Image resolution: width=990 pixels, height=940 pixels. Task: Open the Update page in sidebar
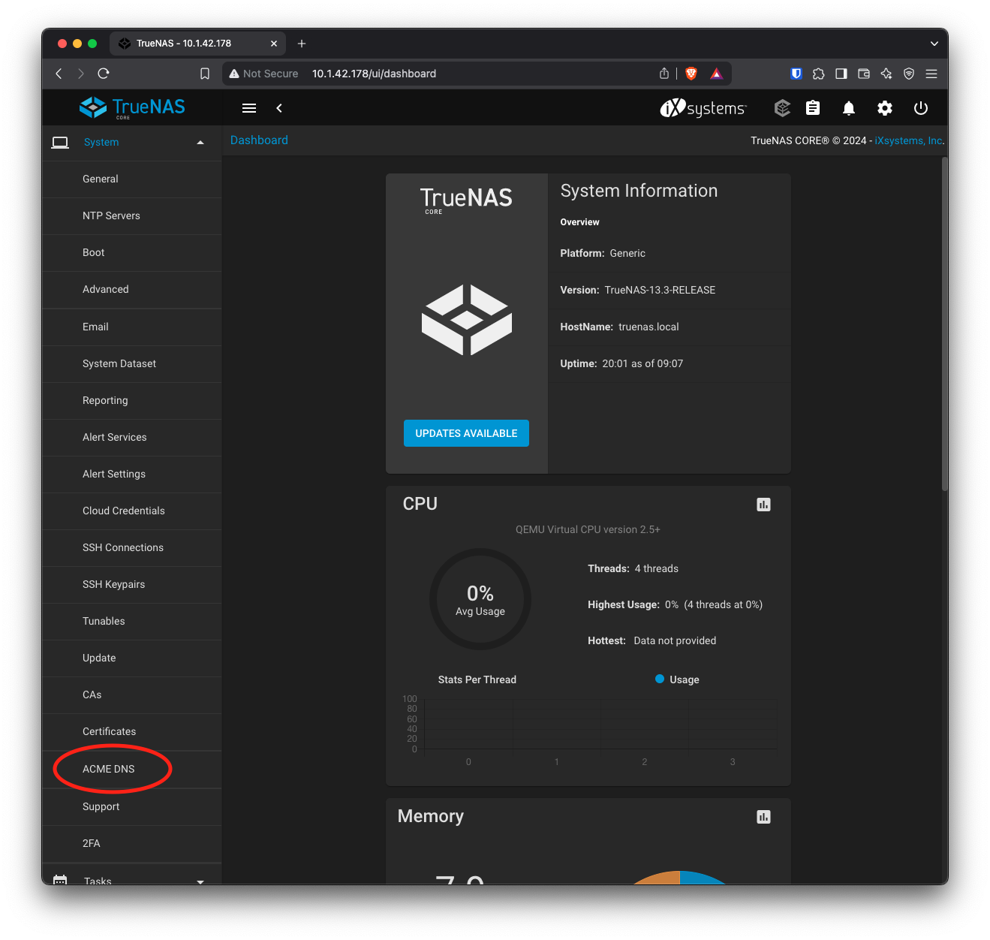[x=132, y=658]
